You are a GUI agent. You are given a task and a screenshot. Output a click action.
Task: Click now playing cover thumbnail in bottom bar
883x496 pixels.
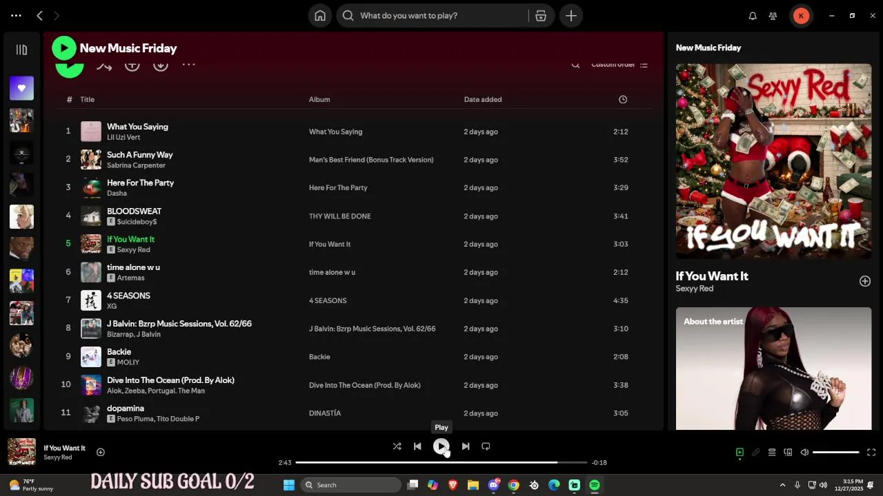(x=21, y=452)
